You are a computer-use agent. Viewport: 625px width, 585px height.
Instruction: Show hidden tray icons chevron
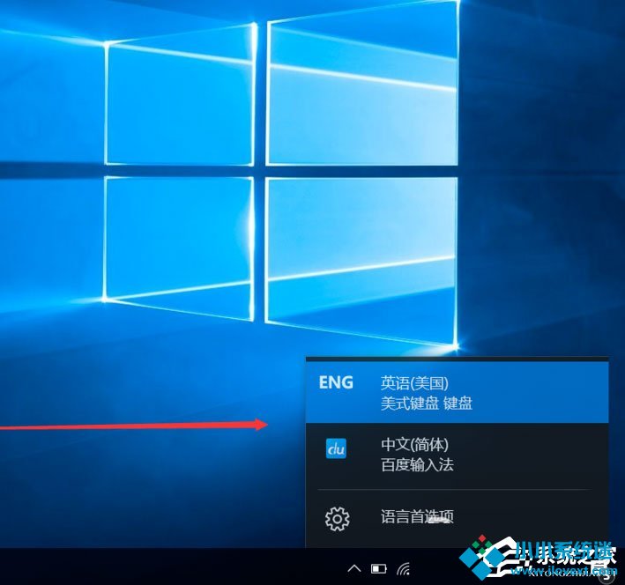coord(354,568)
